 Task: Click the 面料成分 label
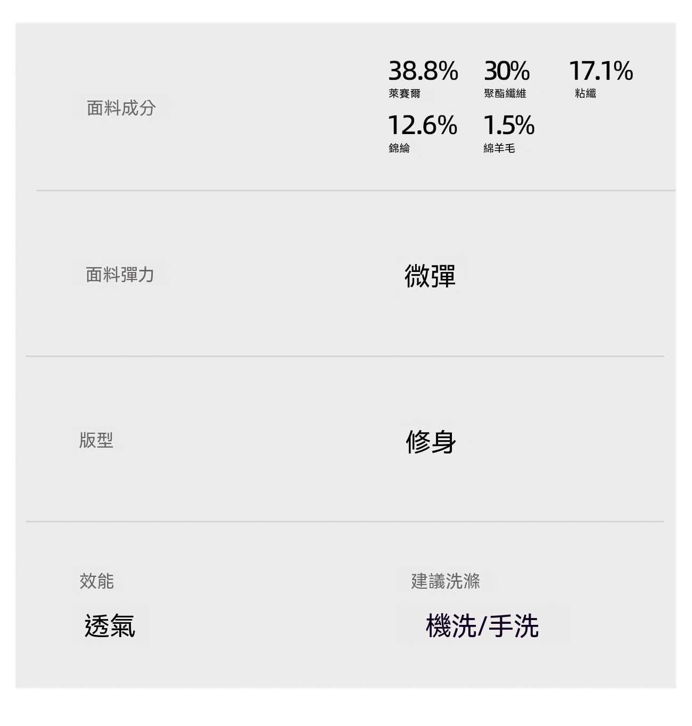(x=121, y=108)
